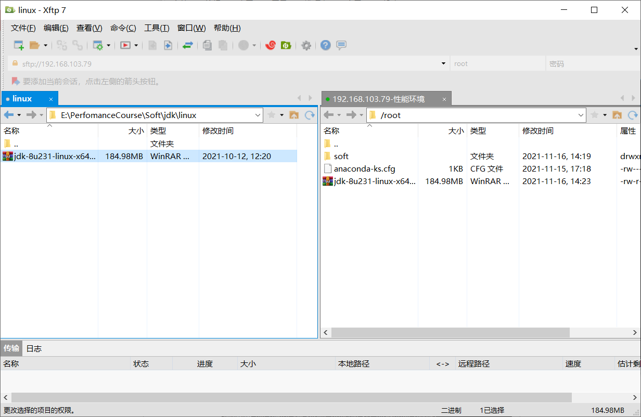Refresh the remote pane

click(633, 115)
